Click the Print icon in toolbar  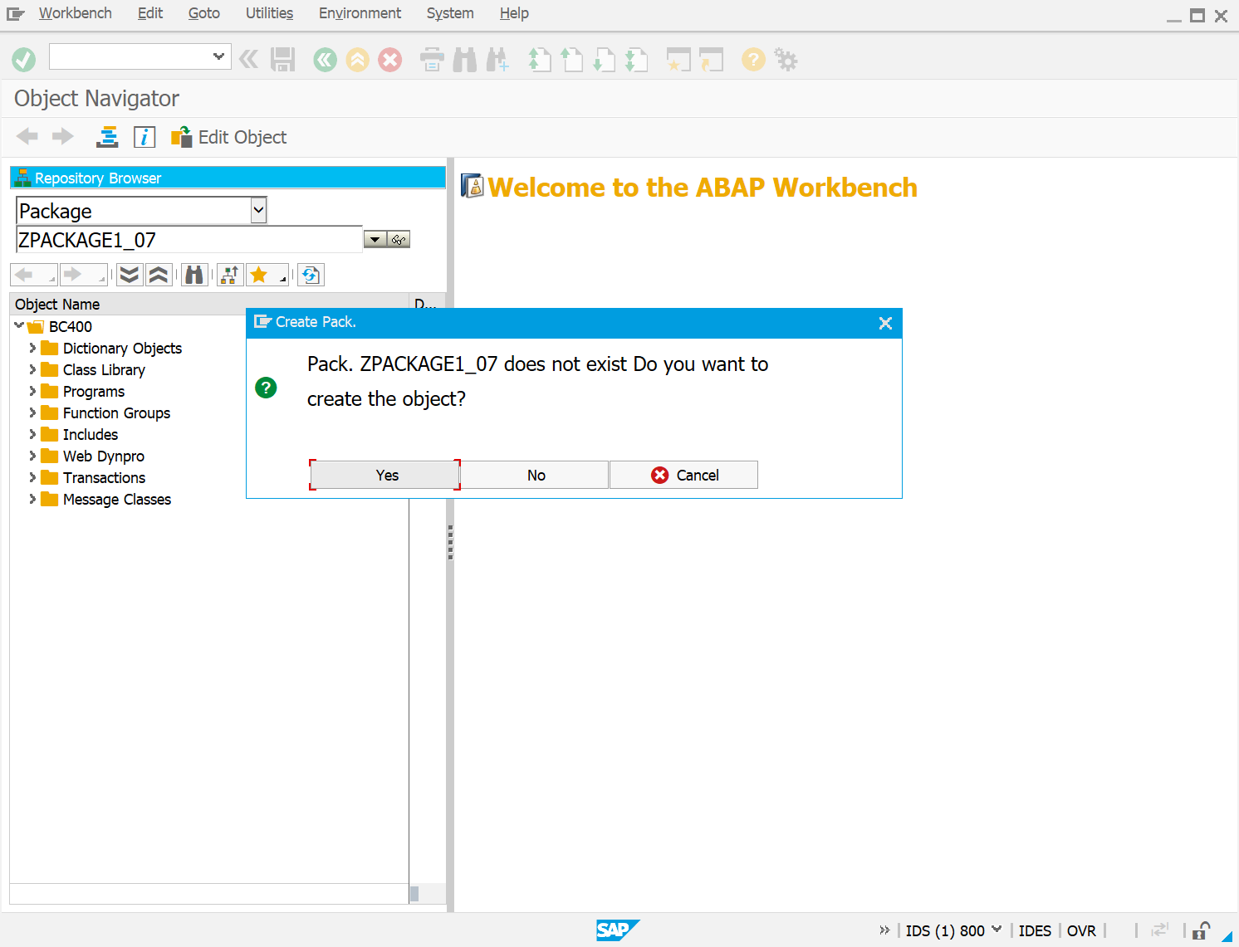coord(432,60)
